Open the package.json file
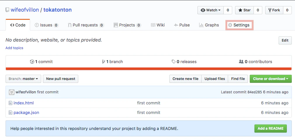Viewport: 295px width, 139px height. pos(26,113)
